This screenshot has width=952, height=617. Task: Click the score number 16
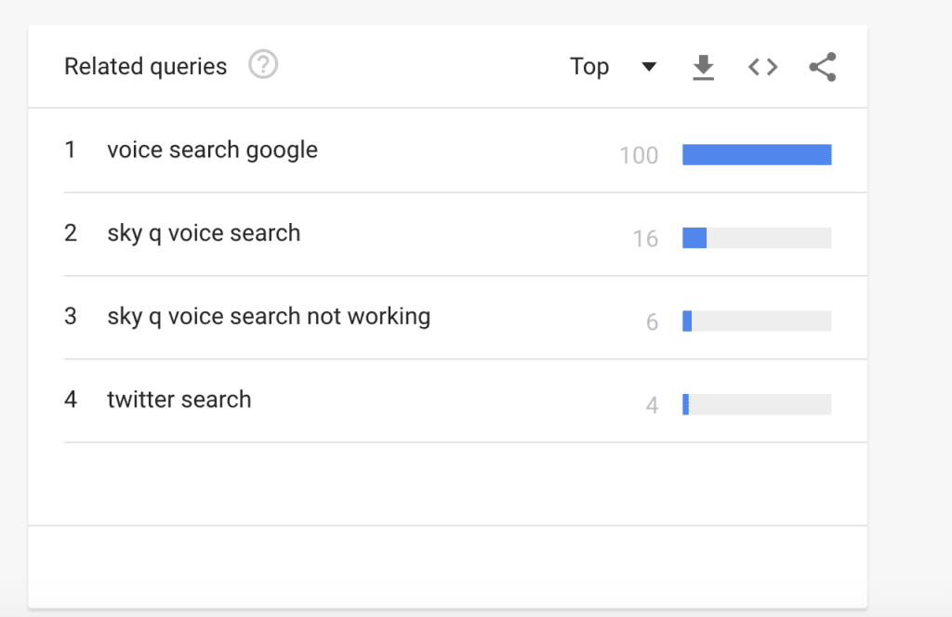click(645, 239)
